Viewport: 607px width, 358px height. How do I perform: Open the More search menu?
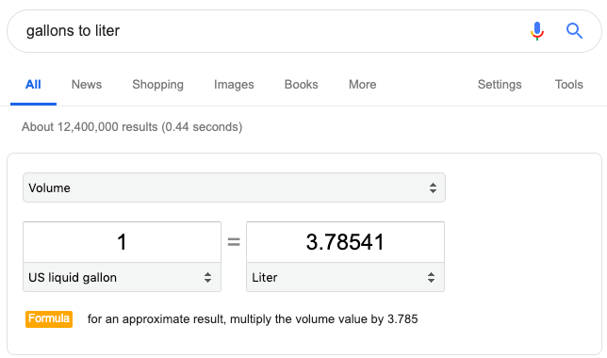(362, 85)
